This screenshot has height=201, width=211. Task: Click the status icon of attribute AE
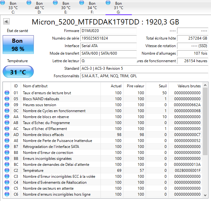7,140
